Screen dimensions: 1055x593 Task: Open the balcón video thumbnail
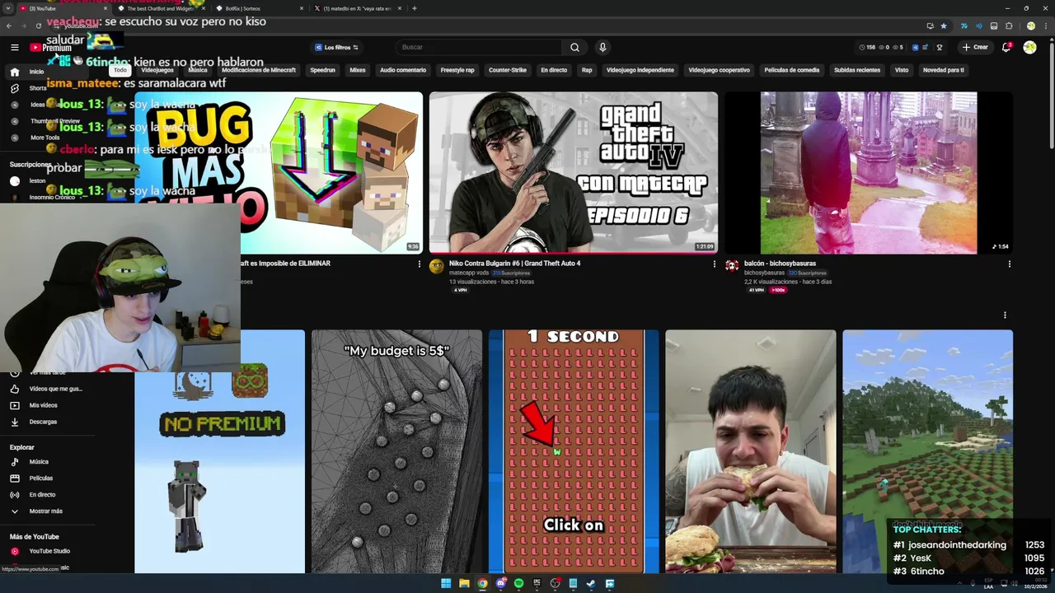coord(868,172)
